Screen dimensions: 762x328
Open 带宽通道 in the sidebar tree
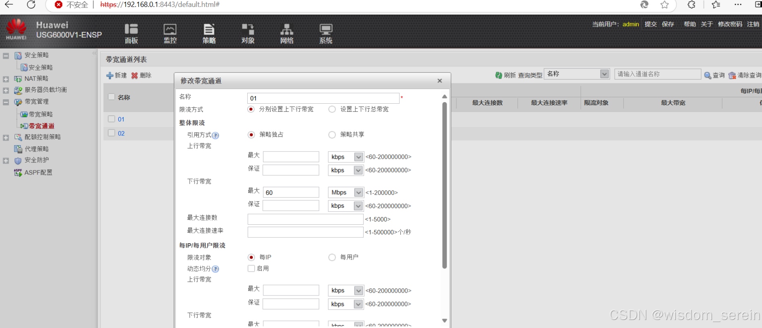[x=41, y=126]
